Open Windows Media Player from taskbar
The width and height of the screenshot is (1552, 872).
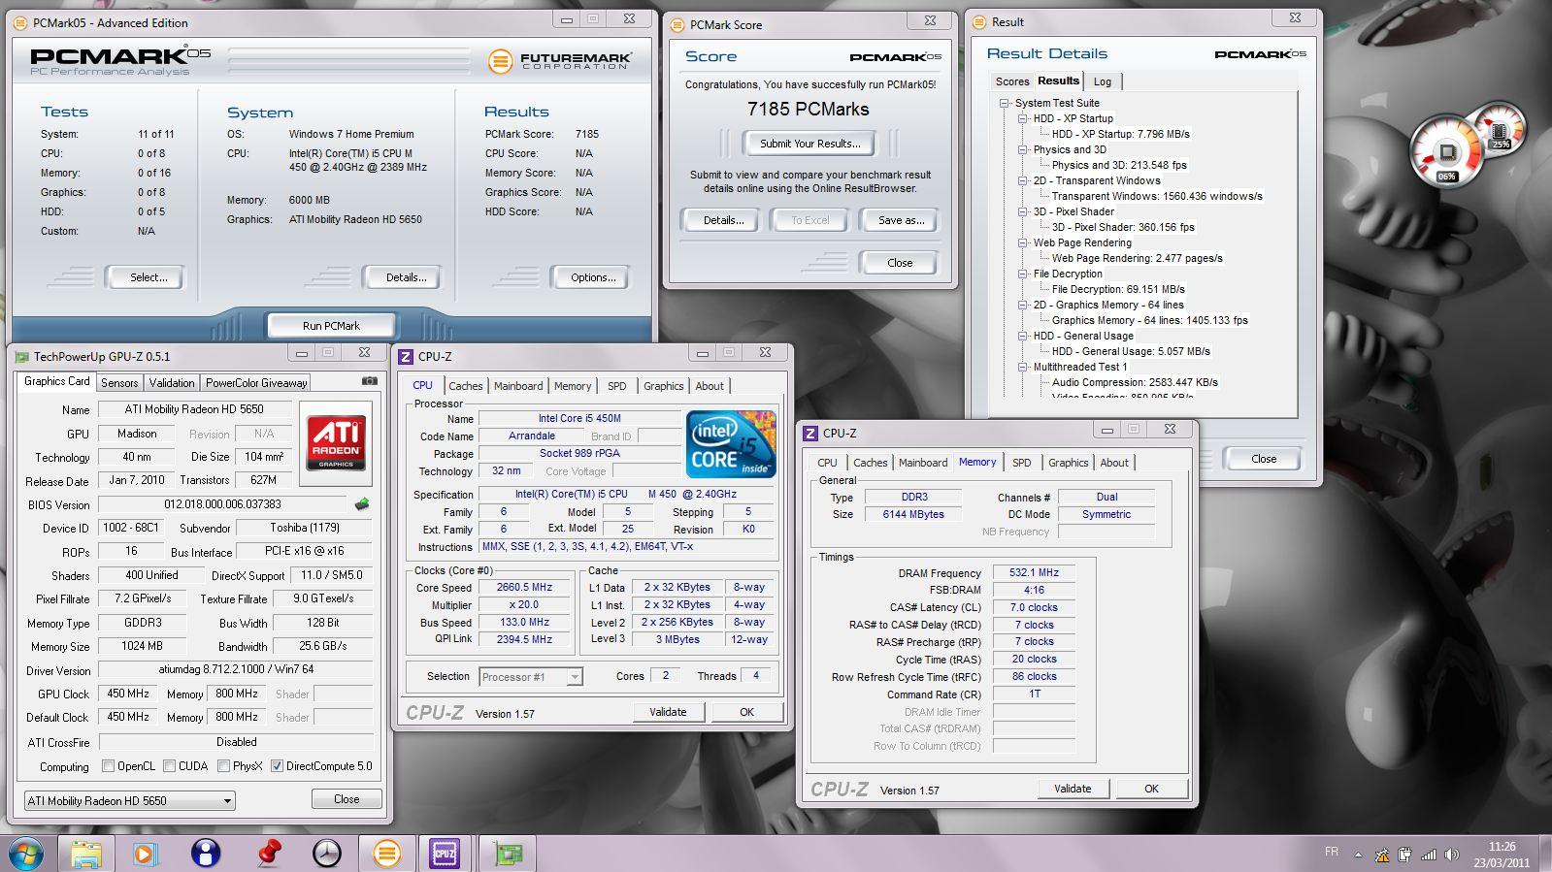click(x=146, y=854)
